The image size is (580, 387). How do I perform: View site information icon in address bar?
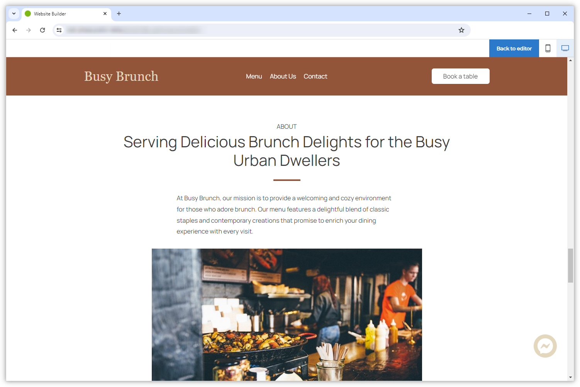tap(59, 30)
